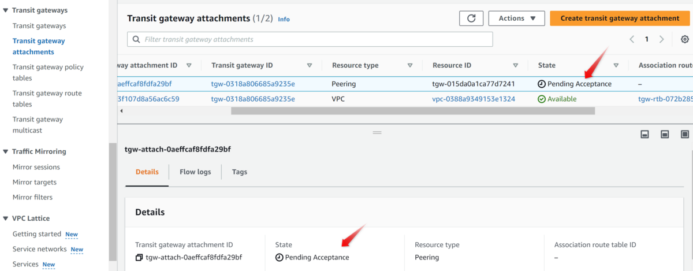
Task: Collapse the Traffic Mirroring sidebar section
Action: pos(6,151)
